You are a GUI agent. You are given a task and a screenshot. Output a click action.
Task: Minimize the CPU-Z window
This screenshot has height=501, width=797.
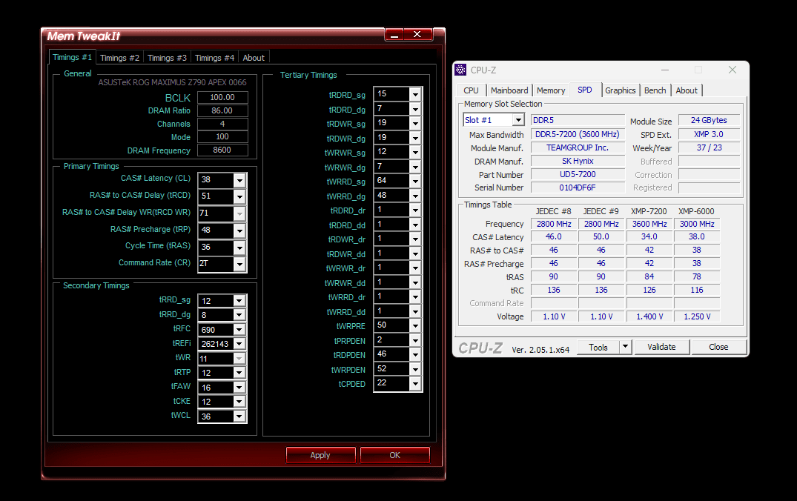pos(665,70)
